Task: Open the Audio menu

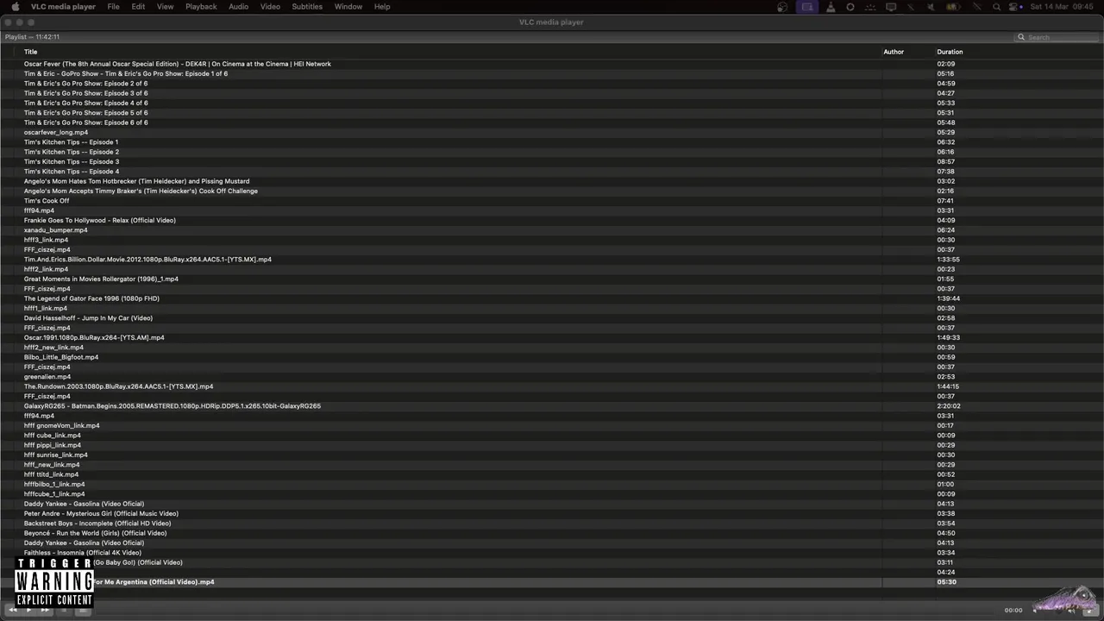Action: (x=238, y=6)
